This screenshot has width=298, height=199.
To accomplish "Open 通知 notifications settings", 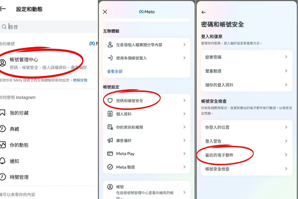I will coord(49,161).
